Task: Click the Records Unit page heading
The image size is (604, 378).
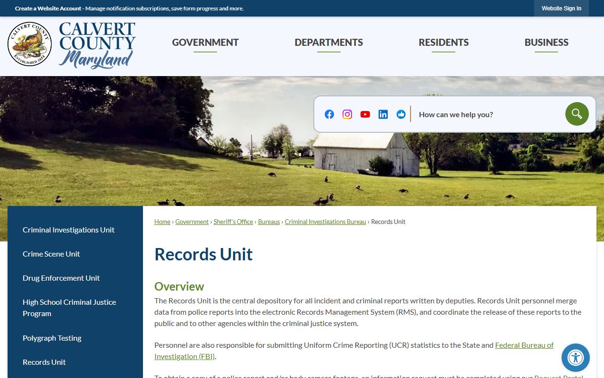Action: 203,254
